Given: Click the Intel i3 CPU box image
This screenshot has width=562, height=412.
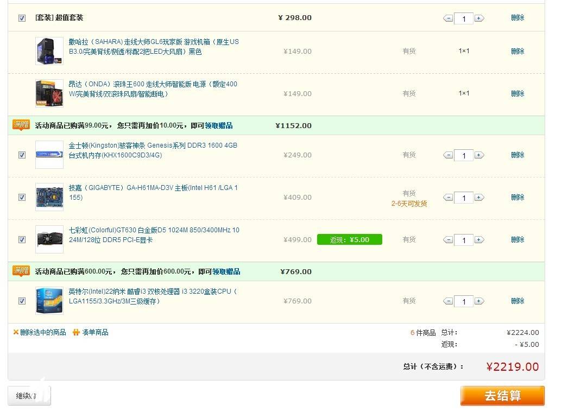Looking at the screenshot, I should (49, 301).
